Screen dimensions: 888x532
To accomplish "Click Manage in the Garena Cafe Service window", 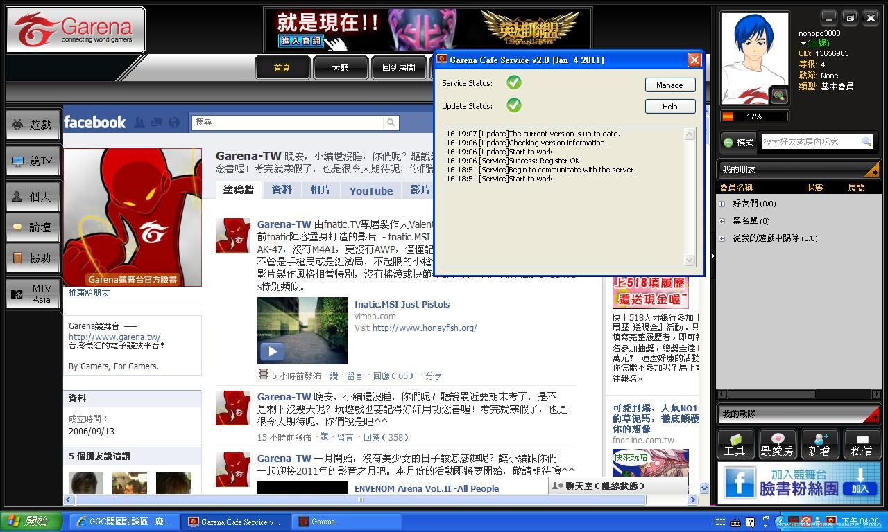I will (669, 85).
